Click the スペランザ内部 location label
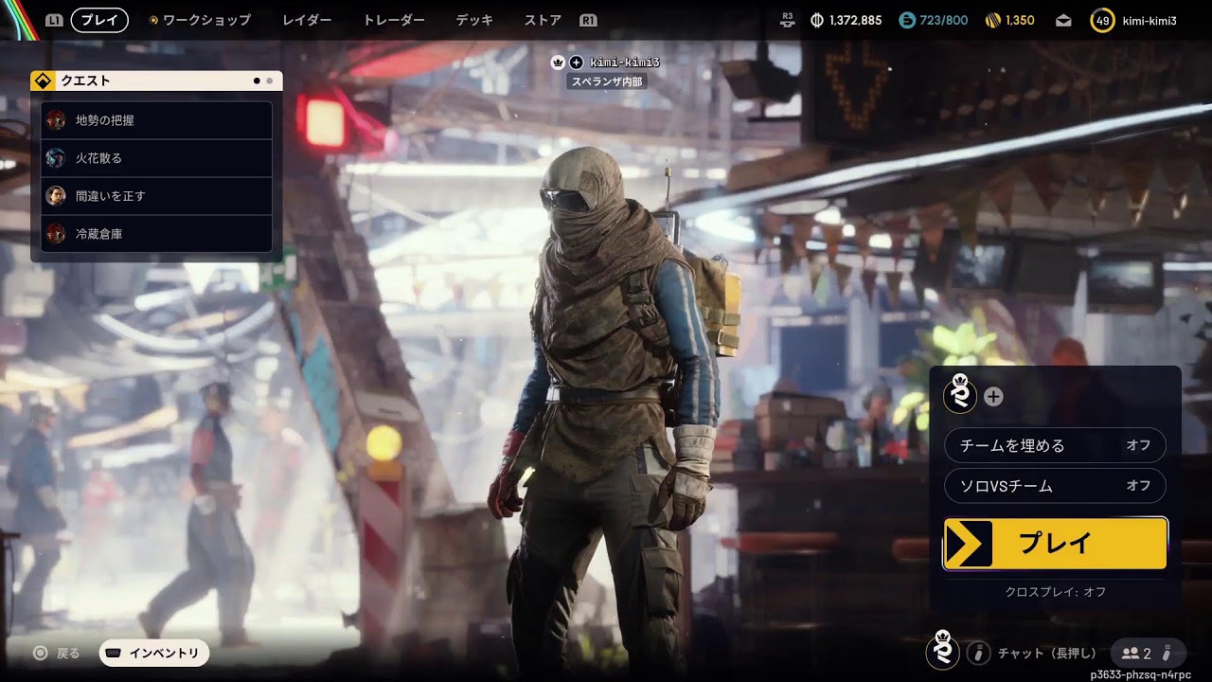 607,82
